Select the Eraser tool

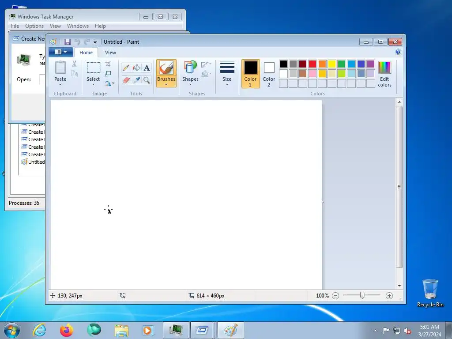126,80
